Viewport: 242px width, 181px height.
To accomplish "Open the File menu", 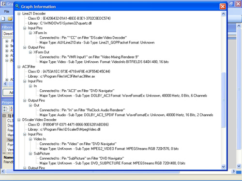I will [x=7, y=12].
